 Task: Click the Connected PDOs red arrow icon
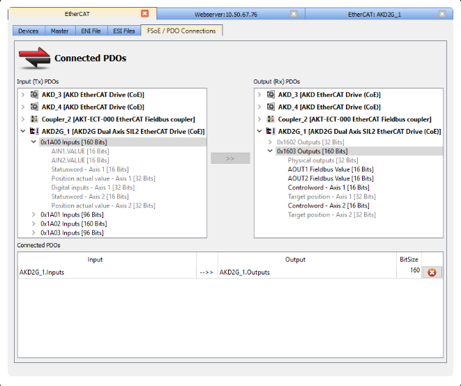tap(35, 58)
